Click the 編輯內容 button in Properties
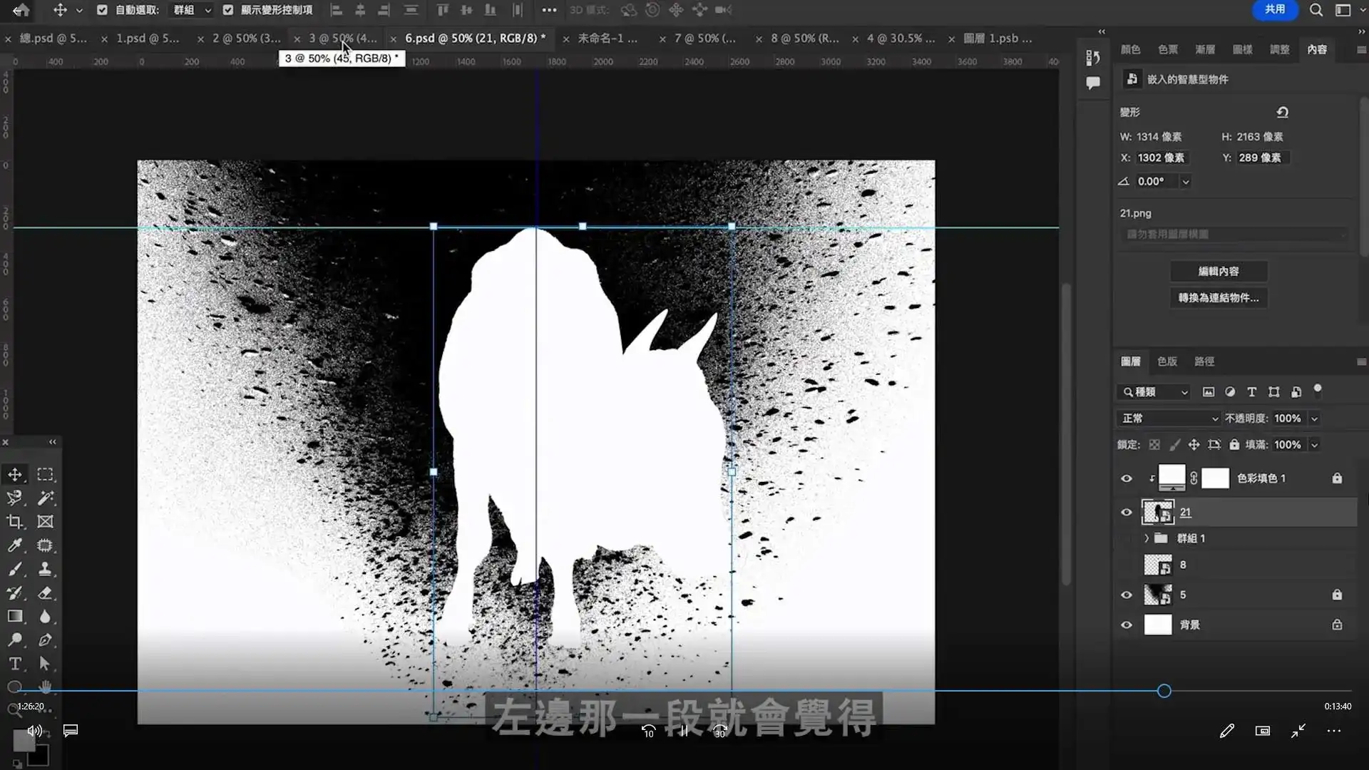This screenshot has height=770, width=1369. (x=1219, y=271)
